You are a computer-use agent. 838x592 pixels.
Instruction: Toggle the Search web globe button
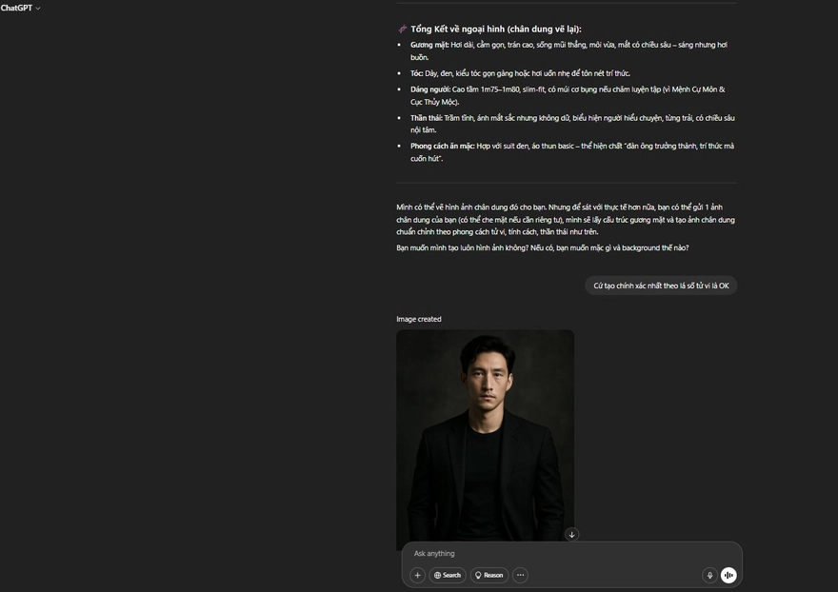448,575
